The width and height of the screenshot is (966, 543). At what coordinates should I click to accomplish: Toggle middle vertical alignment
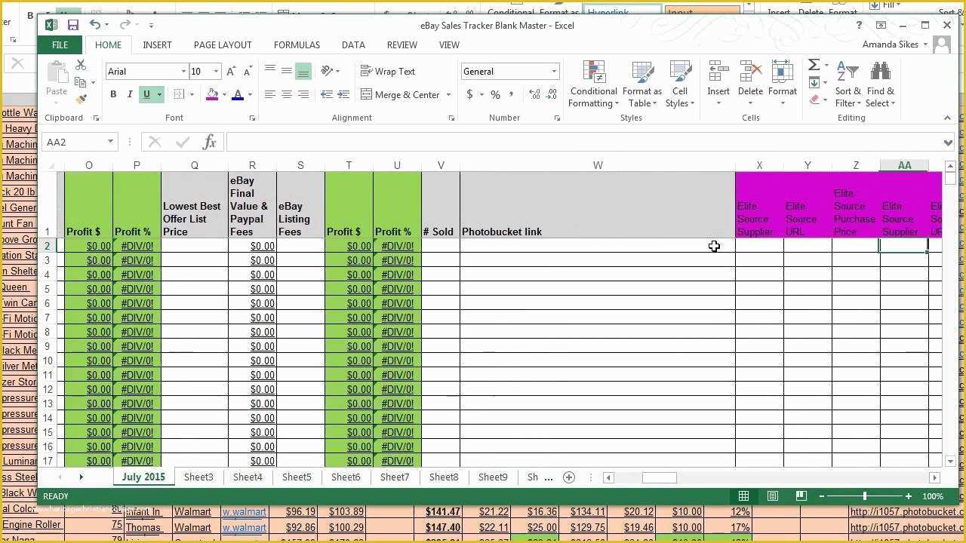tap(287, 71)
